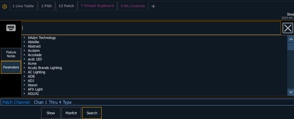Select ADJ manufacturer name
The height and width of the screenshot is (119, 294).
point(31,81)
